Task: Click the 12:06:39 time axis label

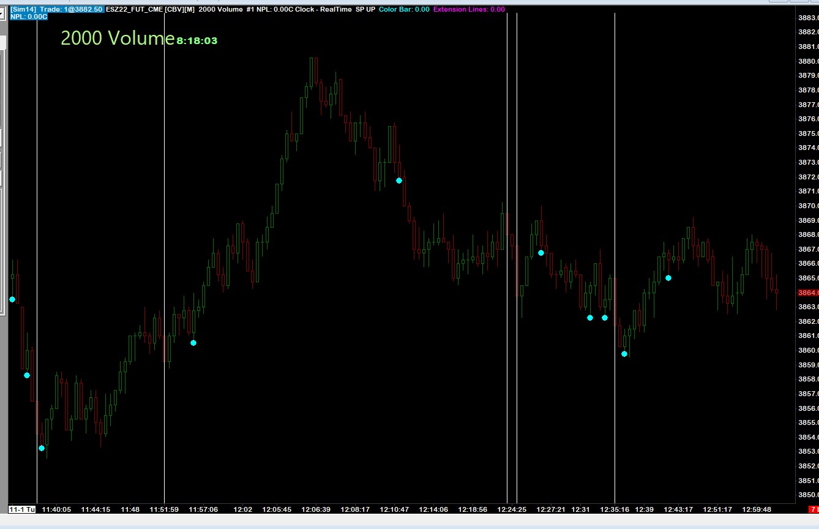Action: (316, 509)
